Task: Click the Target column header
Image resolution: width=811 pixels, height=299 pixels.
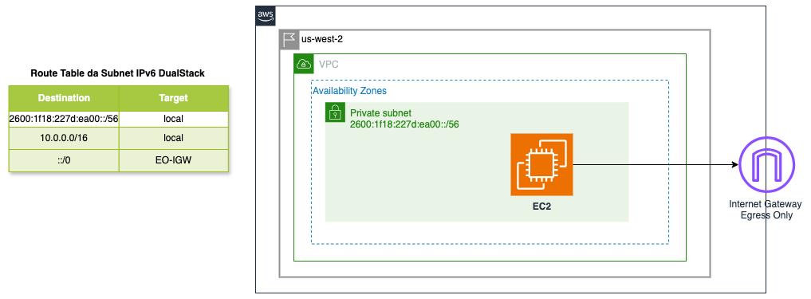Action: (174, 98)
